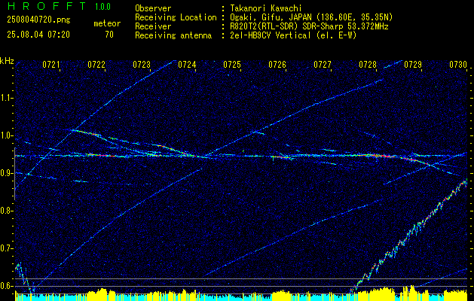
Task: Click the version number 1.0.0
Action: point(102,7)
